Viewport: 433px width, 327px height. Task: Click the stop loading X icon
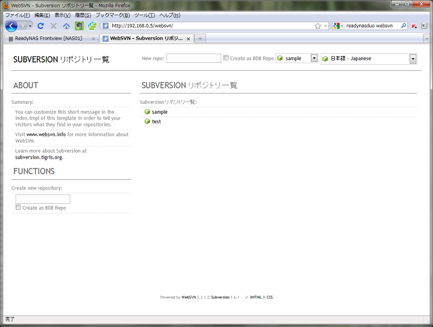pyautogui.click(x=53, y=26)
